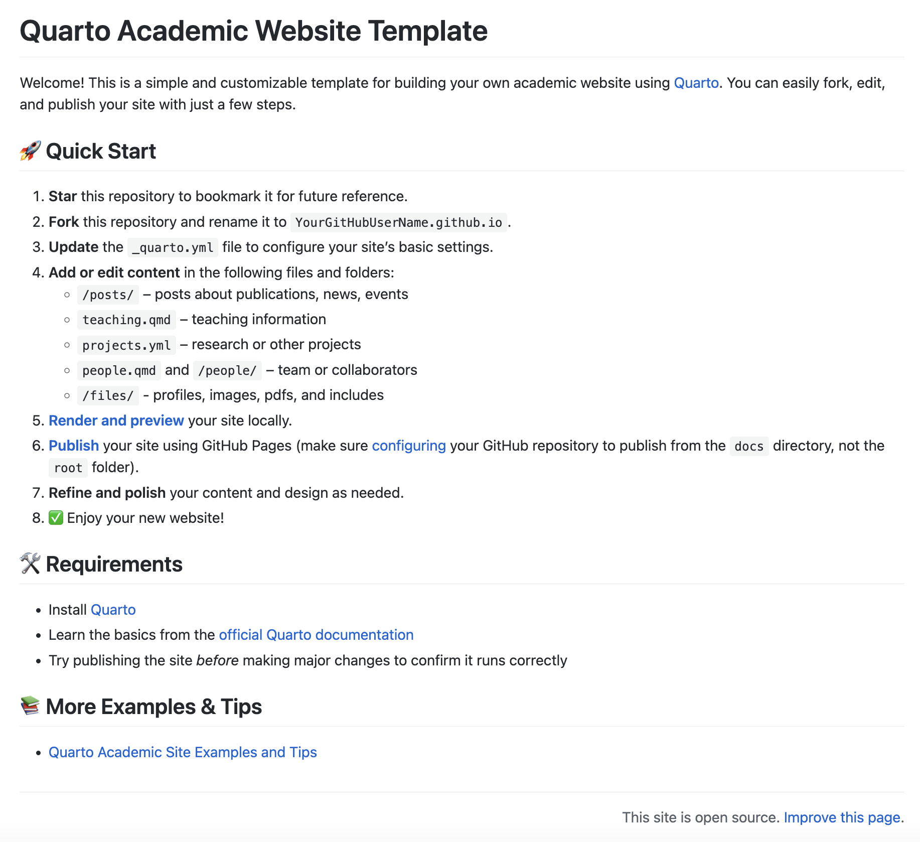Click the hammer and wrench Requirements emoji
Image resolution: width=920 pixels, height=842 pixels.
point(30,564)
